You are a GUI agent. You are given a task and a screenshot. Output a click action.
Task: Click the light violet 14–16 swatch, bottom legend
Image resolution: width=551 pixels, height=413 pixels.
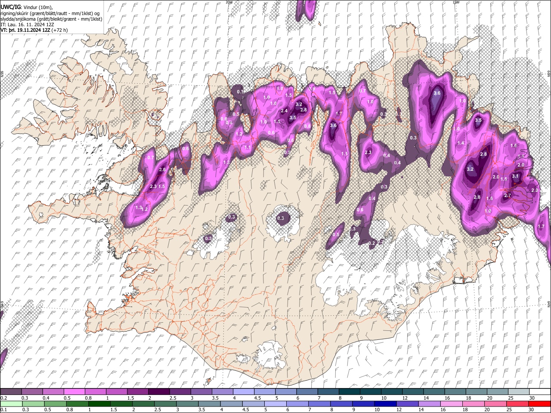[x=429, y=404]
